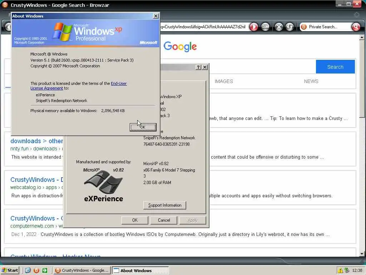Open the IMAGES tab on Google

pos(224,81)
